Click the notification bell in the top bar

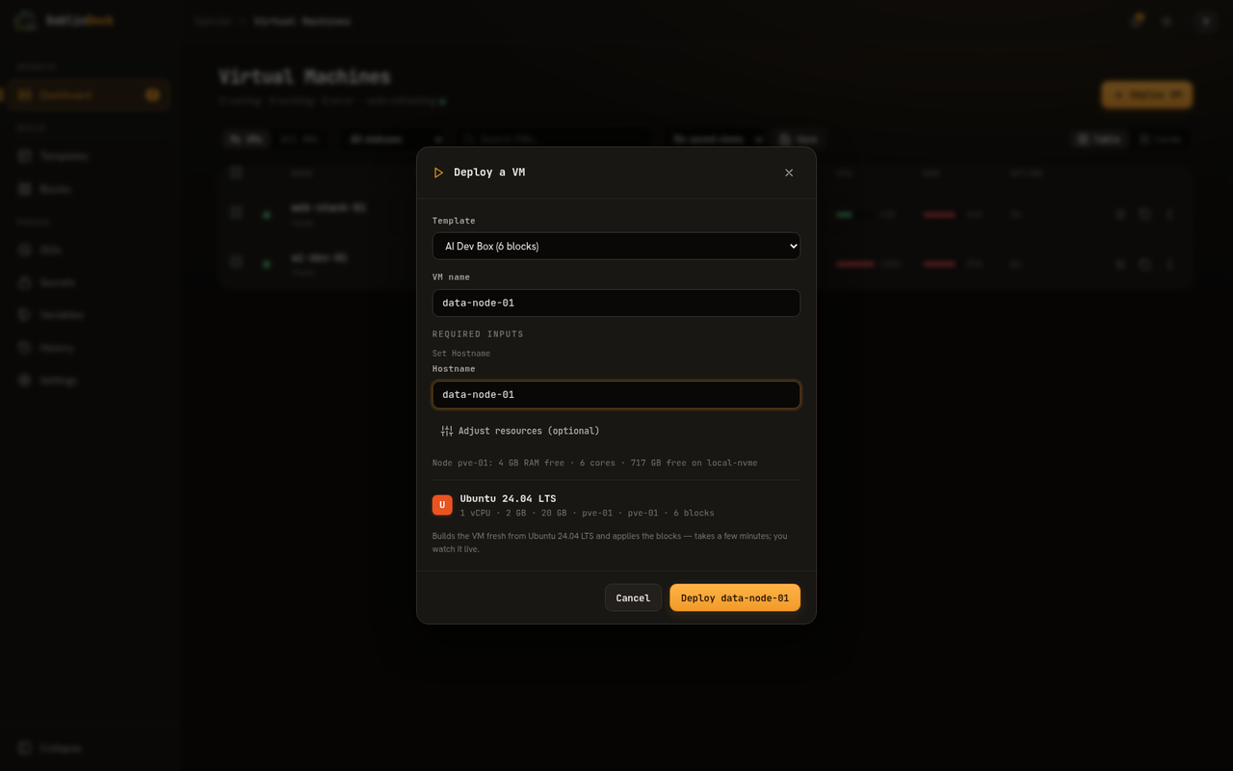tap(1136, 20)
